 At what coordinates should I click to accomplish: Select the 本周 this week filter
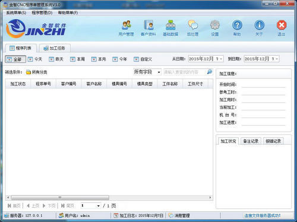pos(77,59)
